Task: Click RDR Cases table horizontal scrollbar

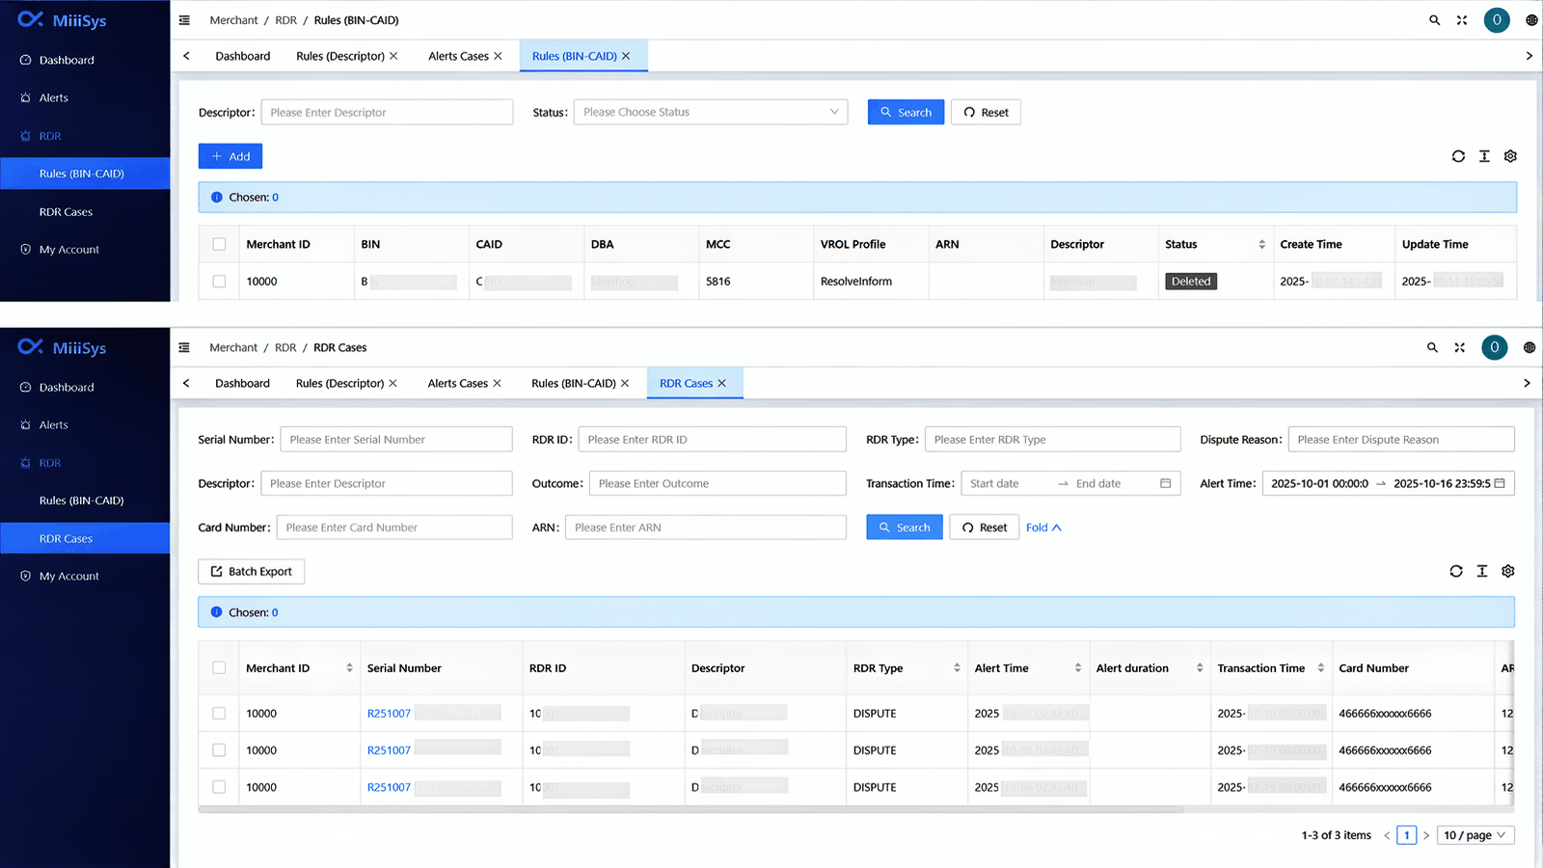Action: click(x=691, y=810)
